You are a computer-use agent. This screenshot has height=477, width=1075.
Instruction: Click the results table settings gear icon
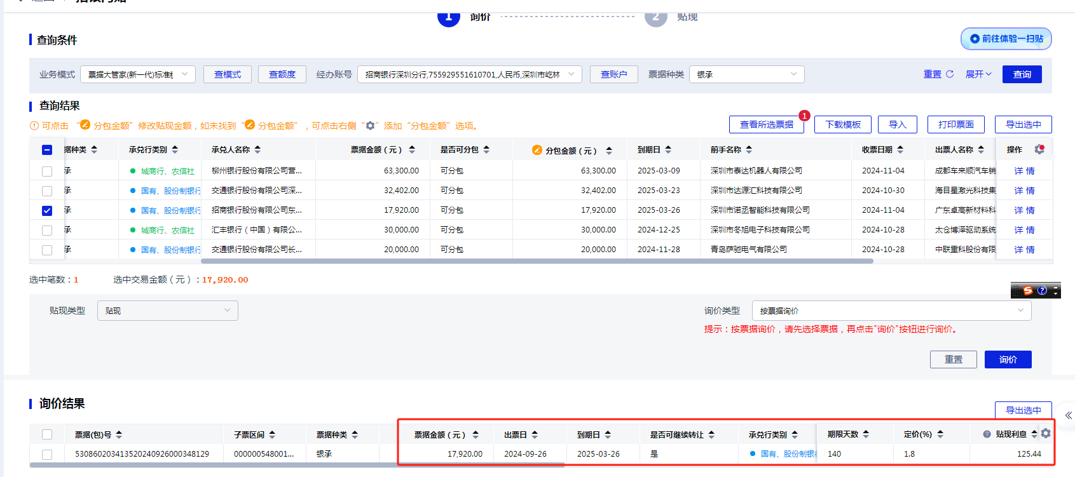[x=1039, y=149]
